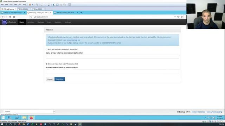Click the site identity shield icon
The width and height of the screenshot is (225, 126).
coord(31,17)
